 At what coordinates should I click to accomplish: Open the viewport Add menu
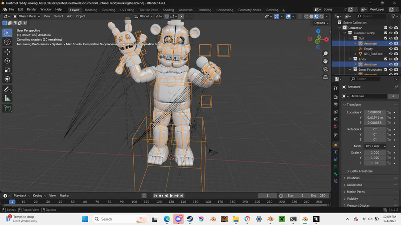click(x=70, y=16)
